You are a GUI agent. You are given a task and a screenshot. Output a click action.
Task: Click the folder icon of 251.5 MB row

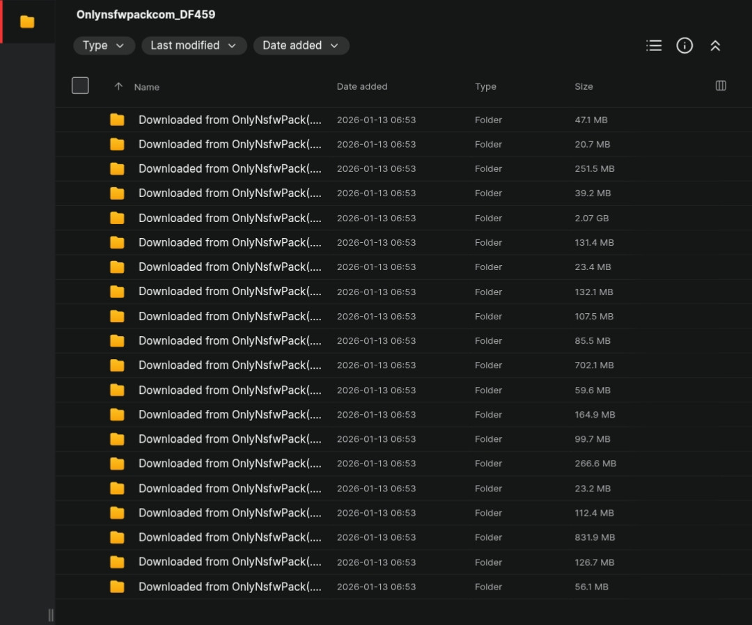117,168
